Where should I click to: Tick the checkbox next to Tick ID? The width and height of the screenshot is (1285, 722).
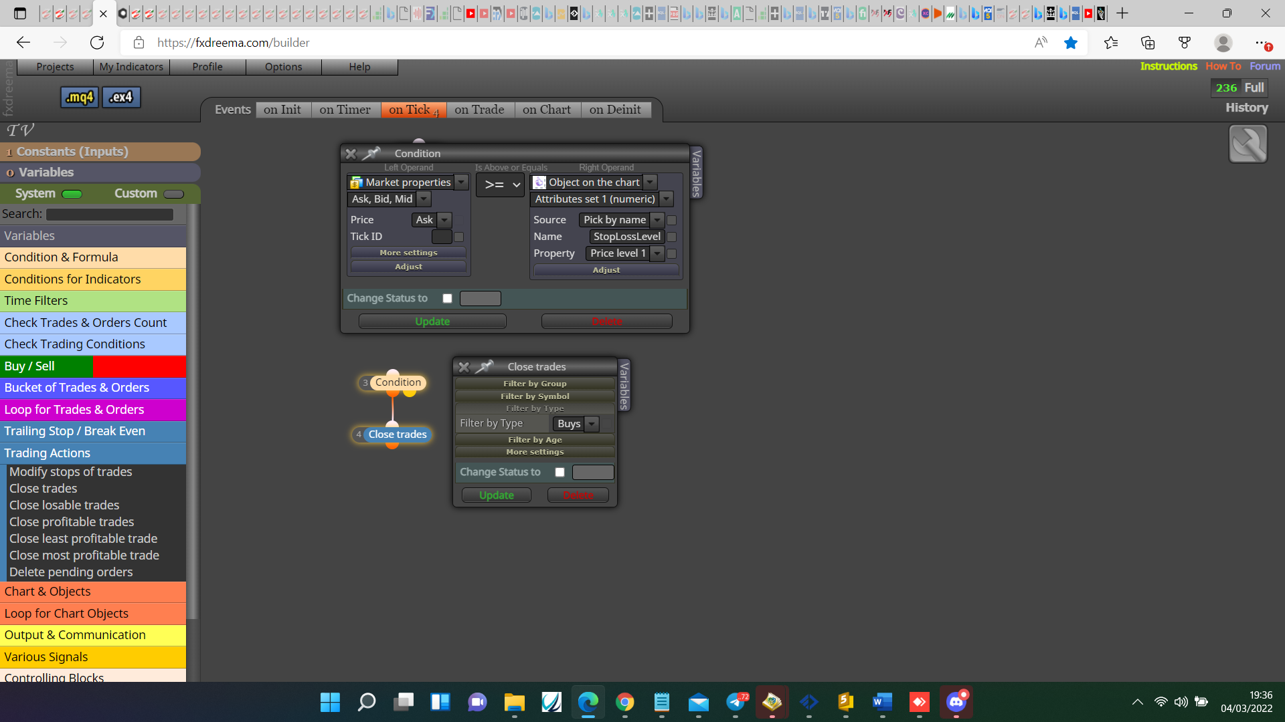click(459, 237)
